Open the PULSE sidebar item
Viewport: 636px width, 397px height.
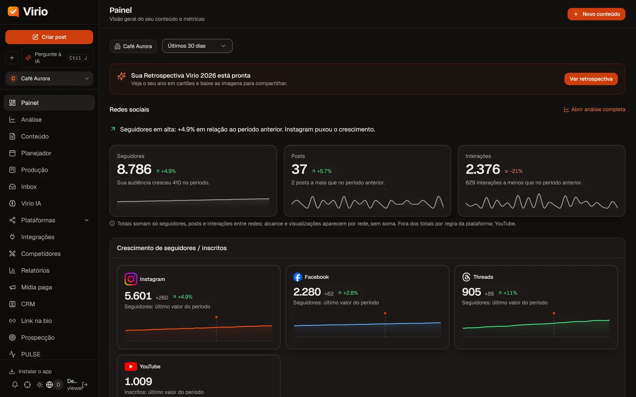(x=49, y=354)
